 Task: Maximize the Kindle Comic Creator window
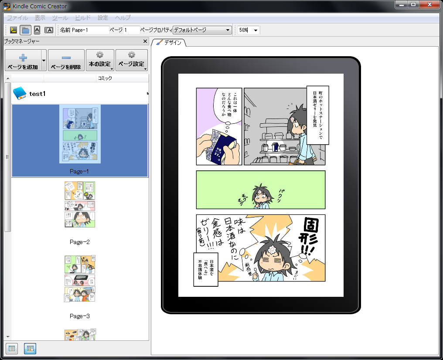point(413,5)
